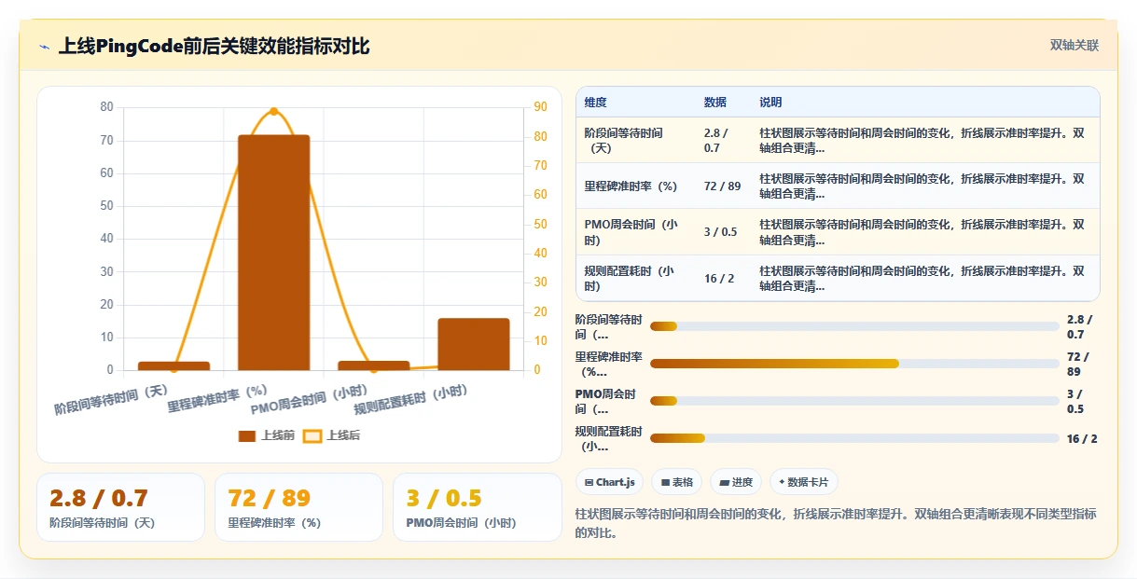Click the 上线后 orange legend swatch
The image size is (1137, 579).
pyautogui.click(x=312, y=435)
